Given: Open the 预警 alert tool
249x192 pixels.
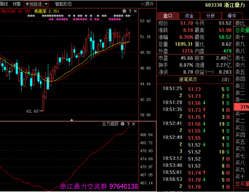Looking at the screenshot, I should [16, 4].
